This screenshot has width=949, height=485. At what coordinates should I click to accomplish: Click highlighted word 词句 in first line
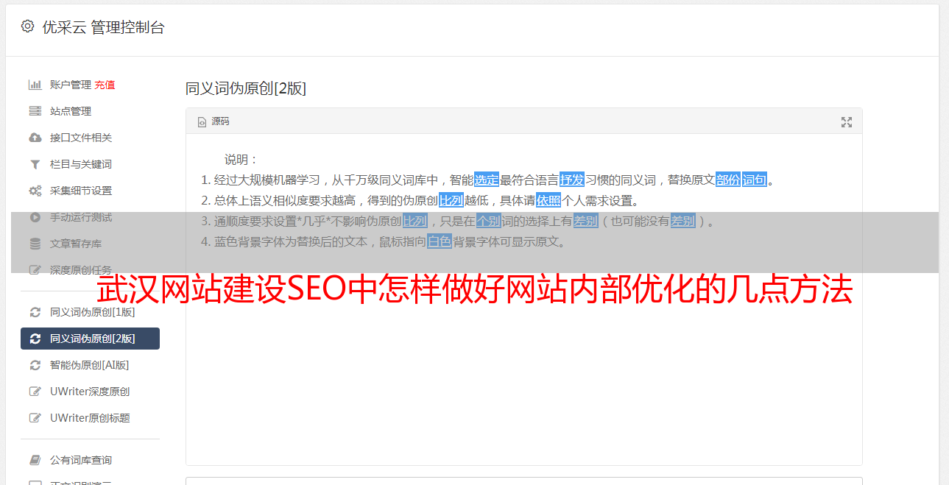(x=754, y=180)
